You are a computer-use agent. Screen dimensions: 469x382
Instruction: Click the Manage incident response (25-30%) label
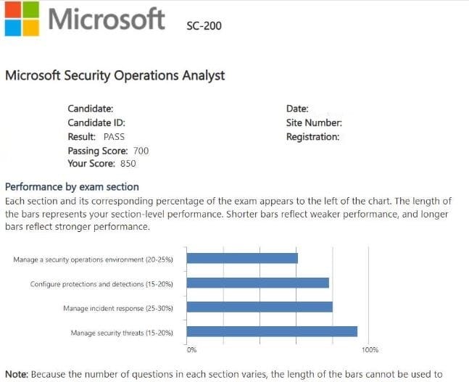click(123, 308)
